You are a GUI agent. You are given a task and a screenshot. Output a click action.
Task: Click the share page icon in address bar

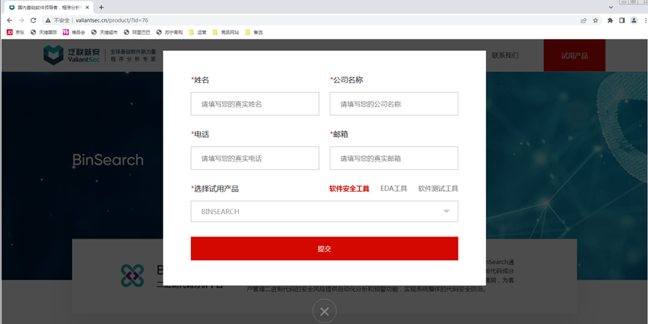pos(583,20)
